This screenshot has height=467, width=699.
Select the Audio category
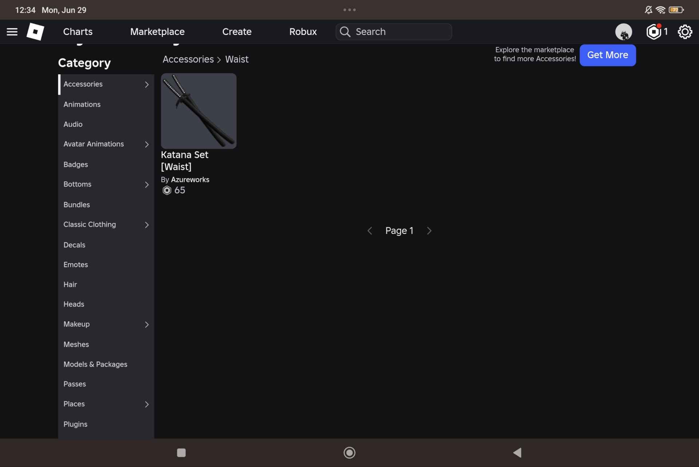click(x=106, y=124)
